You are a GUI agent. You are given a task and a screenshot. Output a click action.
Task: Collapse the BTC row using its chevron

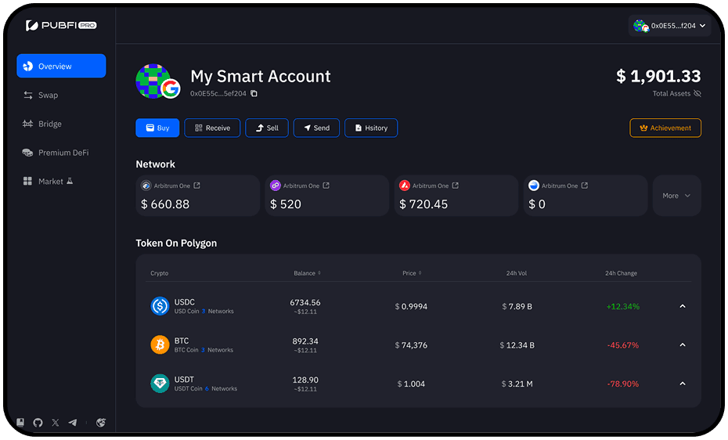click(x=682, y=344)
